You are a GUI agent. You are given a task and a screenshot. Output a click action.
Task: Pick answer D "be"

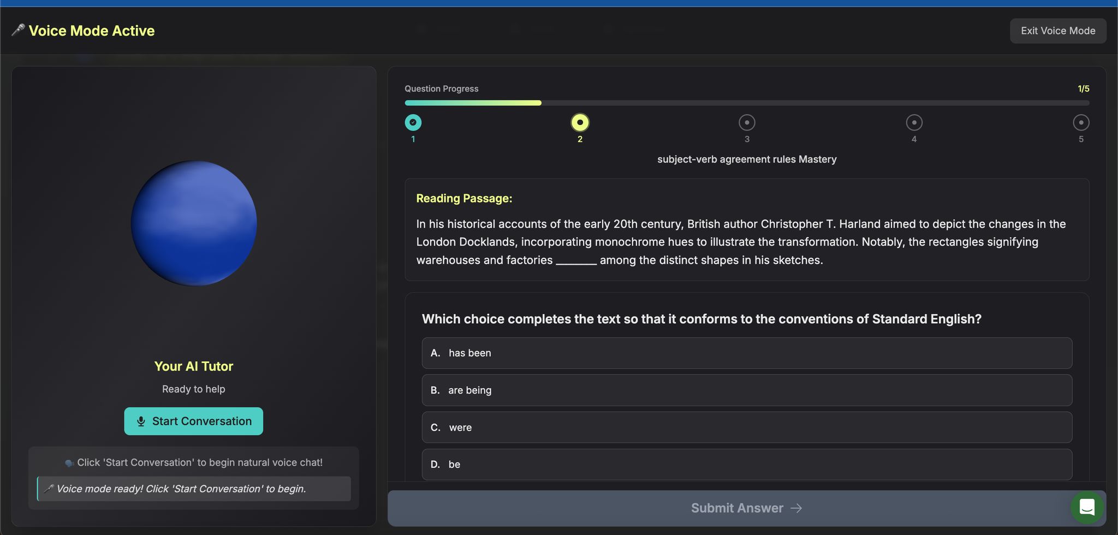pyautogui.click(x=746, y=465)
